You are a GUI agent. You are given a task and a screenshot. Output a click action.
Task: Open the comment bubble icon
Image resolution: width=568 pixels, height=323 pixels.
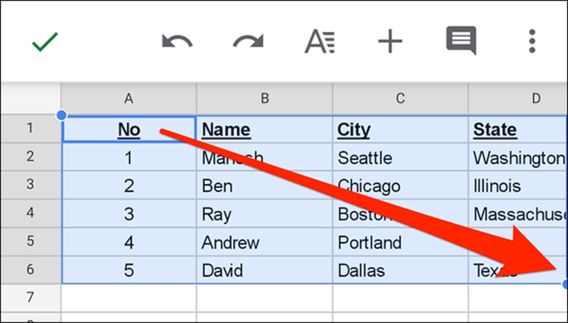pyautogui.click(x=461, y=40)
